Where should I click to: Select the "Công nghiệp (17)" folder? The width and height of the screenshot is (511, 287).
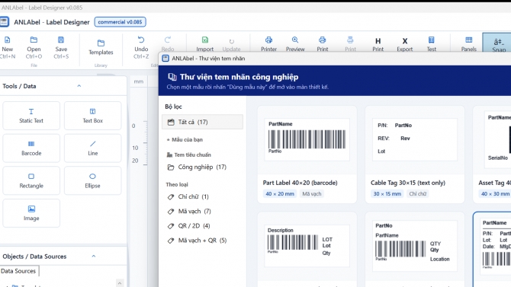[x=197, y=167]
